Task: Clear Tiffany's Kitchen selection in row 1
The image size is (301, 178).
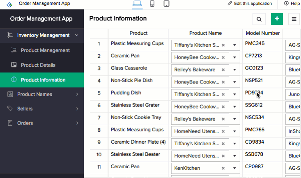Action: 223,45
